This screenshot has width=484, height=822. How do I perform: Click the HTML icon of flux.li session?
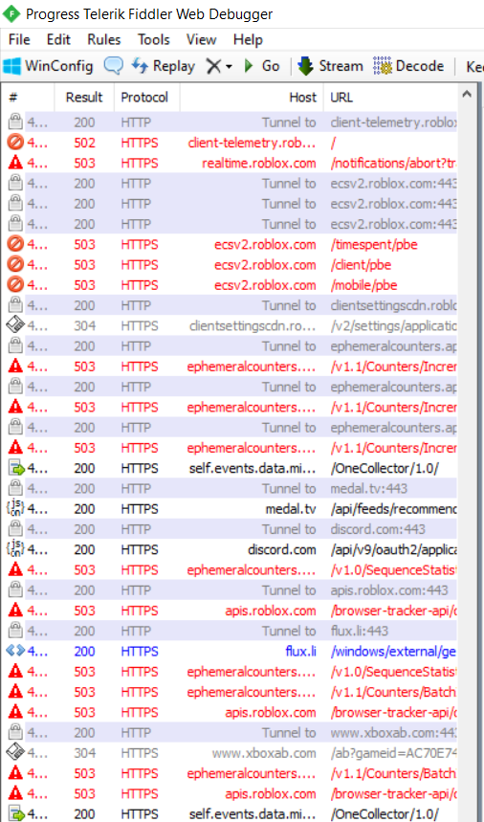(15, 651)
